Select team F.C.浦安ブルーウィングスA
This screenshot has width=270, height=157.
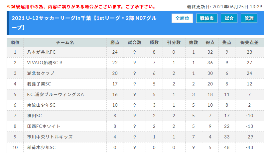[56, 94]
